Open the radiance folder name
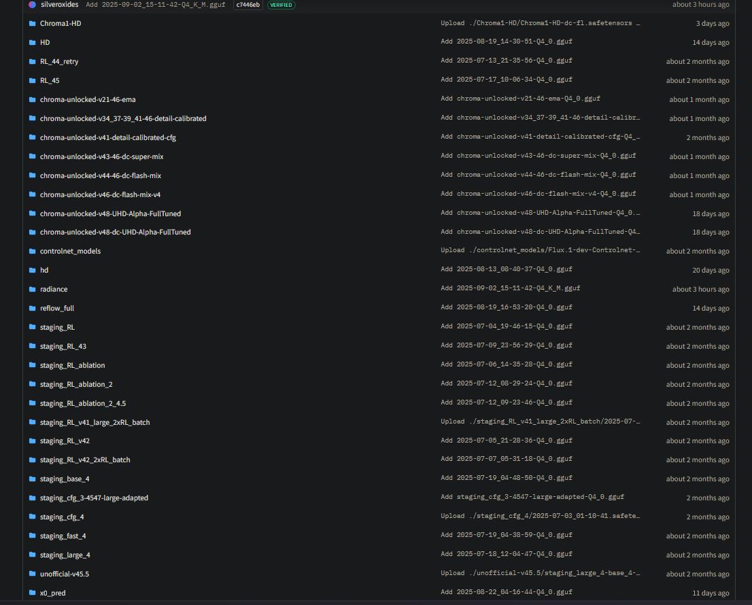This screenshot has height=605, width=752. pyautogui.click(x=54, y=289)
